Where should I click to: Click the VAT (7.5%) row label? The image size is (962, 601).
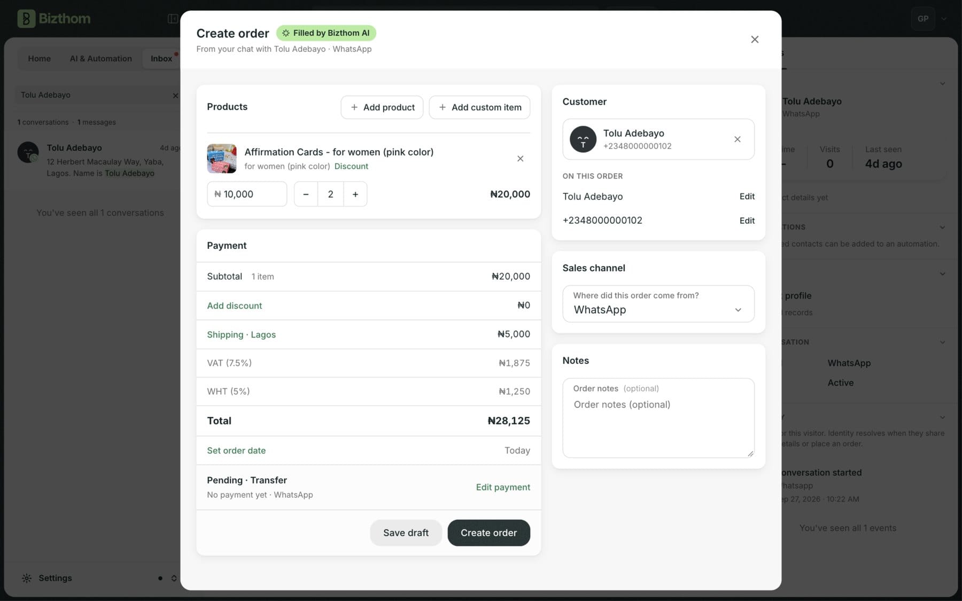(229, 363)
